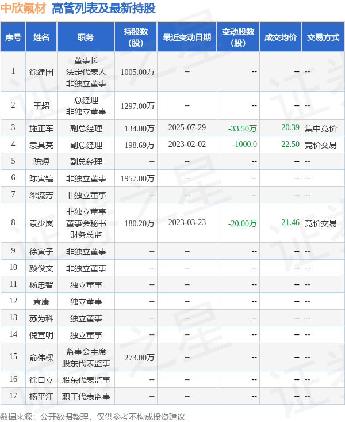Screen dimensions: 345x422
Task: Click the 变动股数(股) column header
Action: click(238, 37)
